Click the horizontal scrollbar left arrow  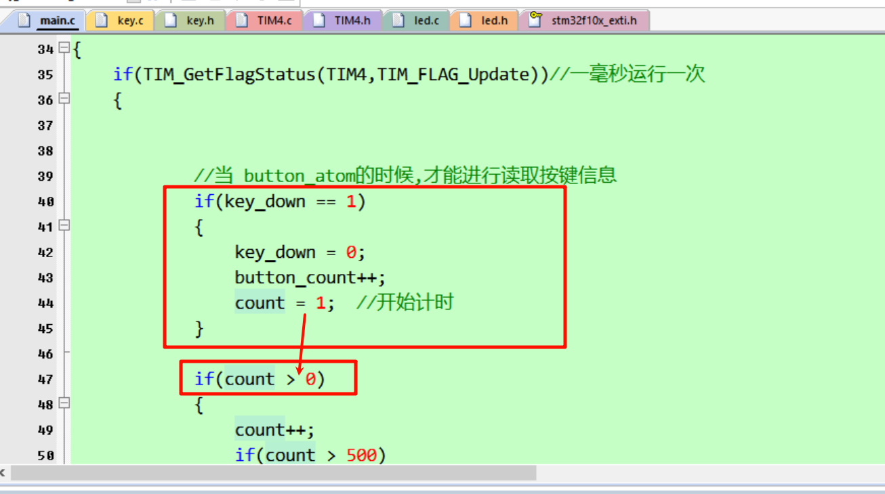pyautogui.click(x=4, y=472)
